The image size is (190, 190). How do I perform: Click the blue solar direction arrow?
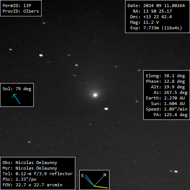click(16, 99)
